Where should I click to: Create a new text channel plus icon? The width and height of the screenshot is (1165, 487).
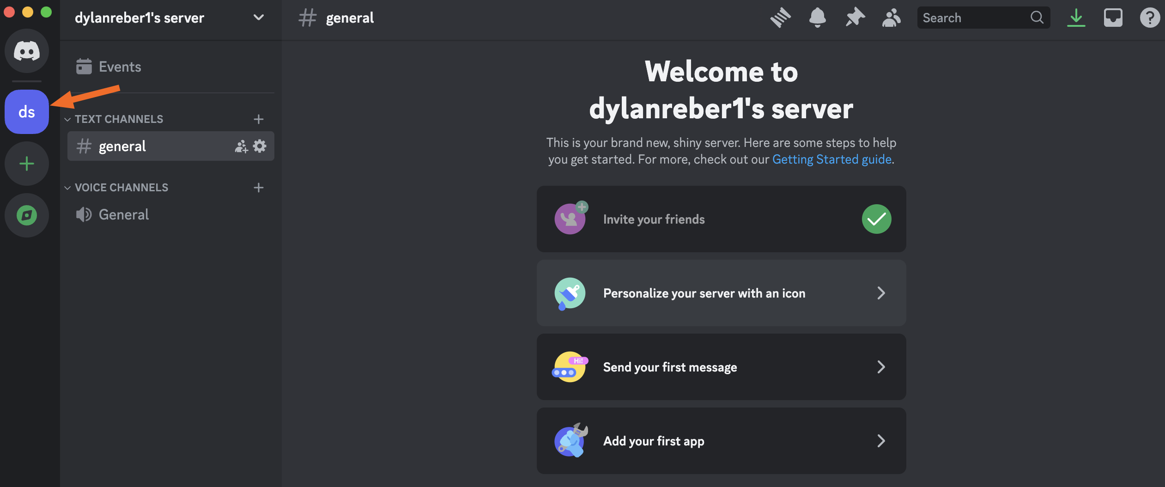point(259,119)
